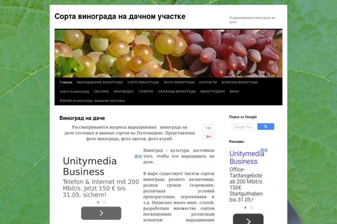Click into the Google search text field

pyautogui.click(x=243, y=127)
